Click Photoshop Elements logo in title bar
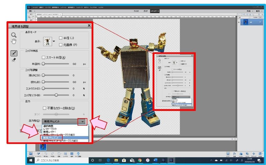Screen dimensions: 266x165 pyautogui.click(x=29, y=7)
